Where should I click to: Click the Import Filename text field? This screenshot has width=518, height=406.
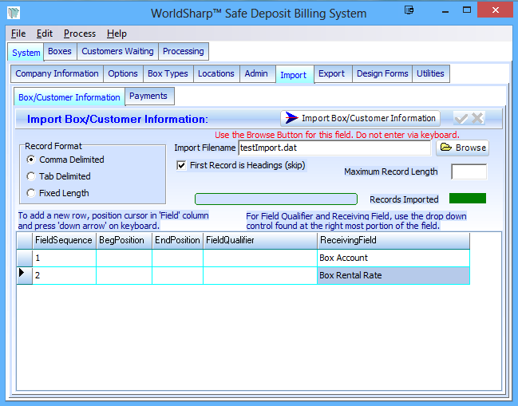pos(334,148)
